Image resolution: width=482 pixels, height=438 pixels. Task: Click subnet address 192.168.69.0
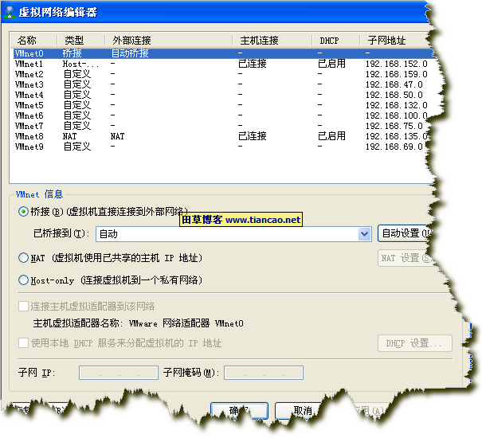(x=394, y=147)
